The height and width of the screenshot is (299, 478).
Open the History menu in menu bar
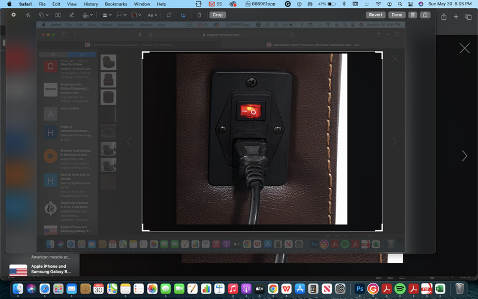pyautogui.click(x=89, y=4)
